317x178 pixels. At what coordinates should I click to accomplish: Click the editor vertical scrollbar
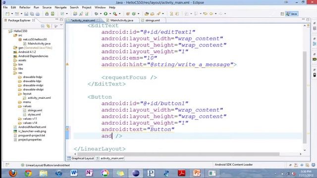tap(305, 97)
